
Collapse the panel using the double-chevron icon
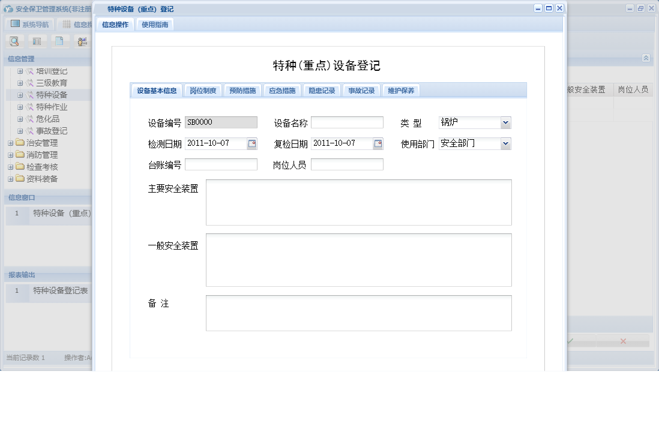tap(646, 58)
